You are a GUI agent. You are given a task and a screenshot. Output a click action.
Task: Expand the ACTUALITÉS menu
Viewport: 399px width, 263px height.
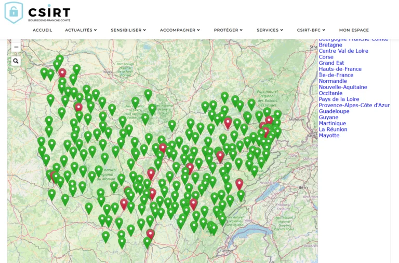(x=81, y=30)
